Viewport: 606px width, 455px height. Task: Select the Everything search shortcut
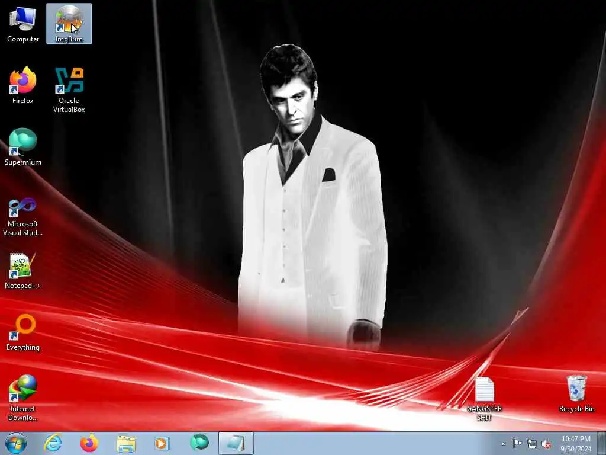pos(23,332)
